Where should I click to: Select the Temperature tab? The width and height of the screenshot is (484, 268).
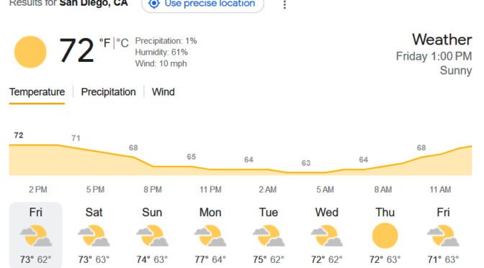tap(37, 92)
